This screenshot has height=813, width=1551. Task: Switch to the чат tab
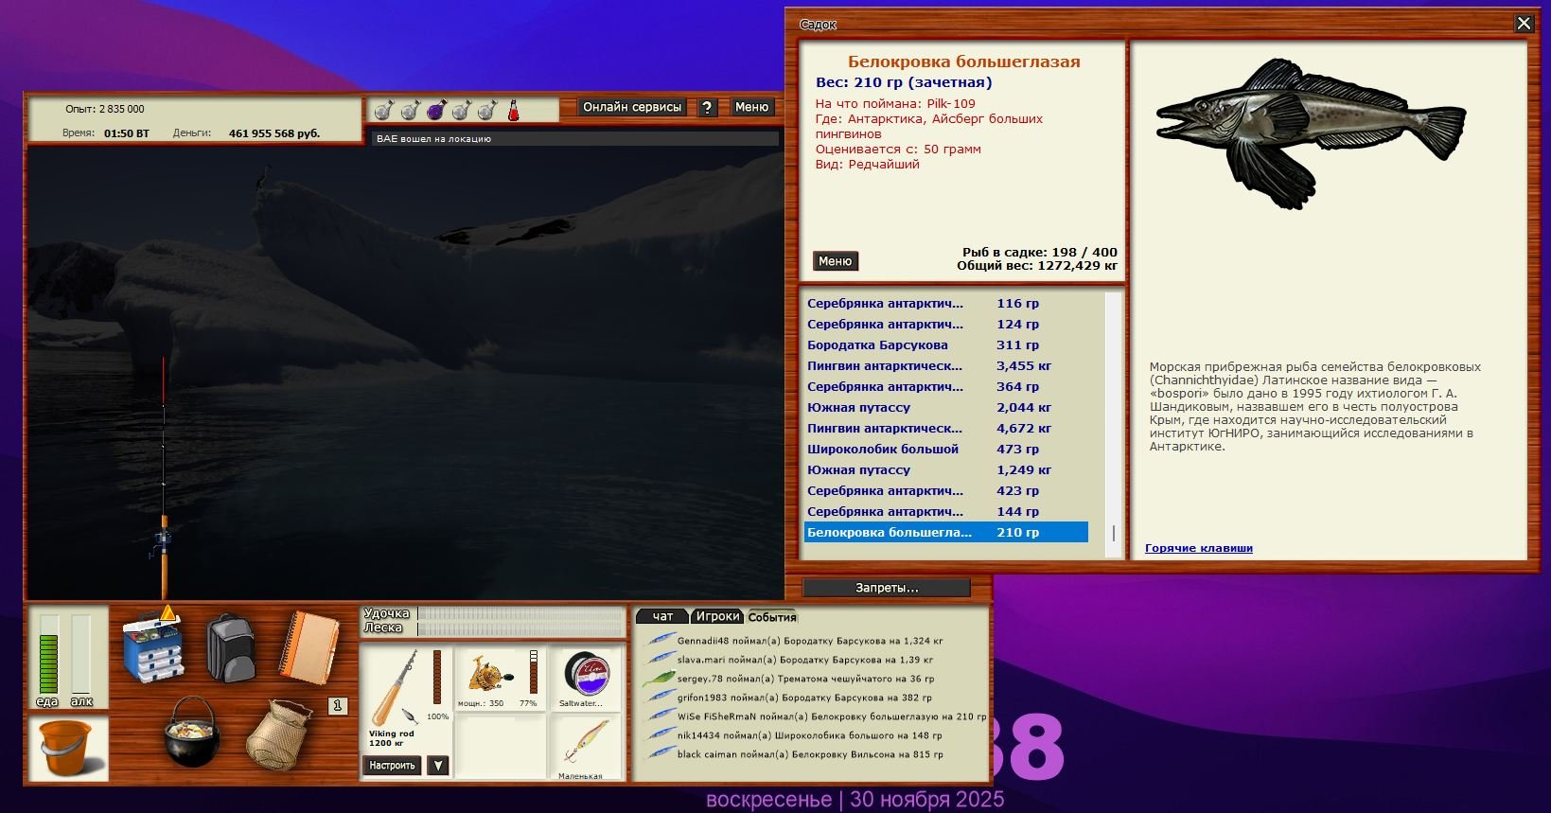[x=662, y=617]
